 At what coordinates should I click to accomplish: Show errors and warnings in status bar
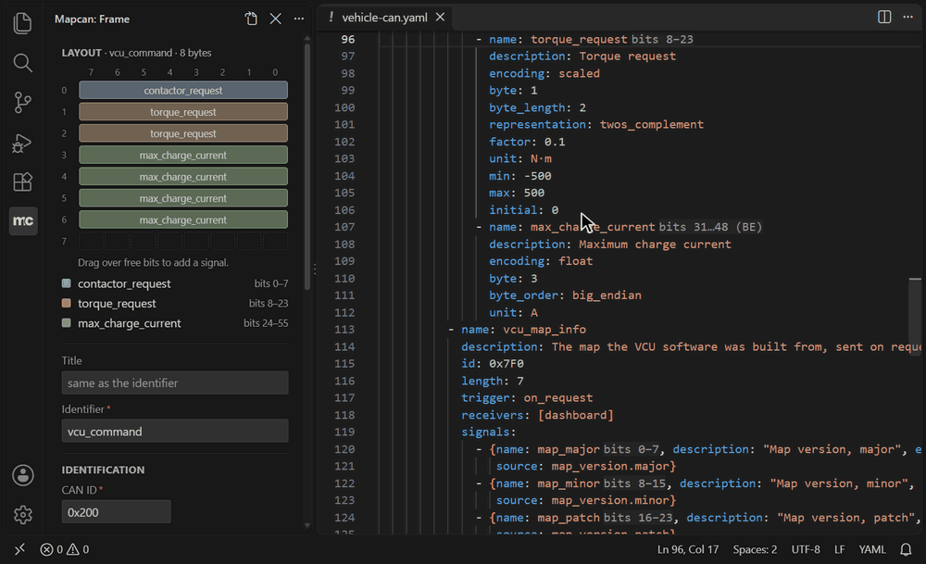point(65,549)
